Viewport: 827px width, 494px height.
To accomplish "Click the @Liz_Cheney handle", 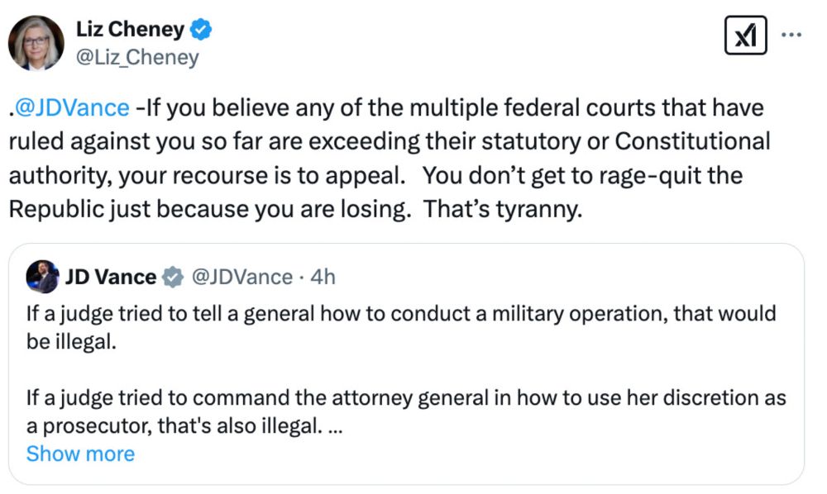I will [139, 57].
